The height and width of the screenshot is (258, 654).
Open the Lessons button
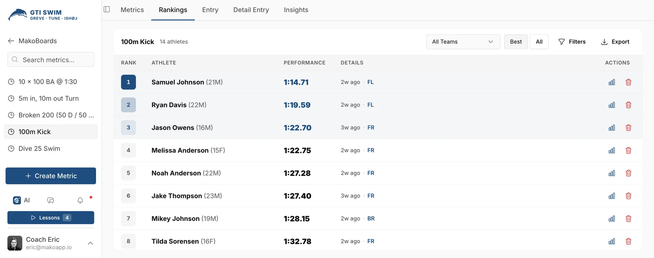(x=51, y=218)
